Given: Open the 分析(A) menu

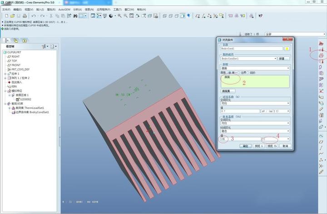Looking at the screenshot, I should pyautogui.click(x=78, y=10).
